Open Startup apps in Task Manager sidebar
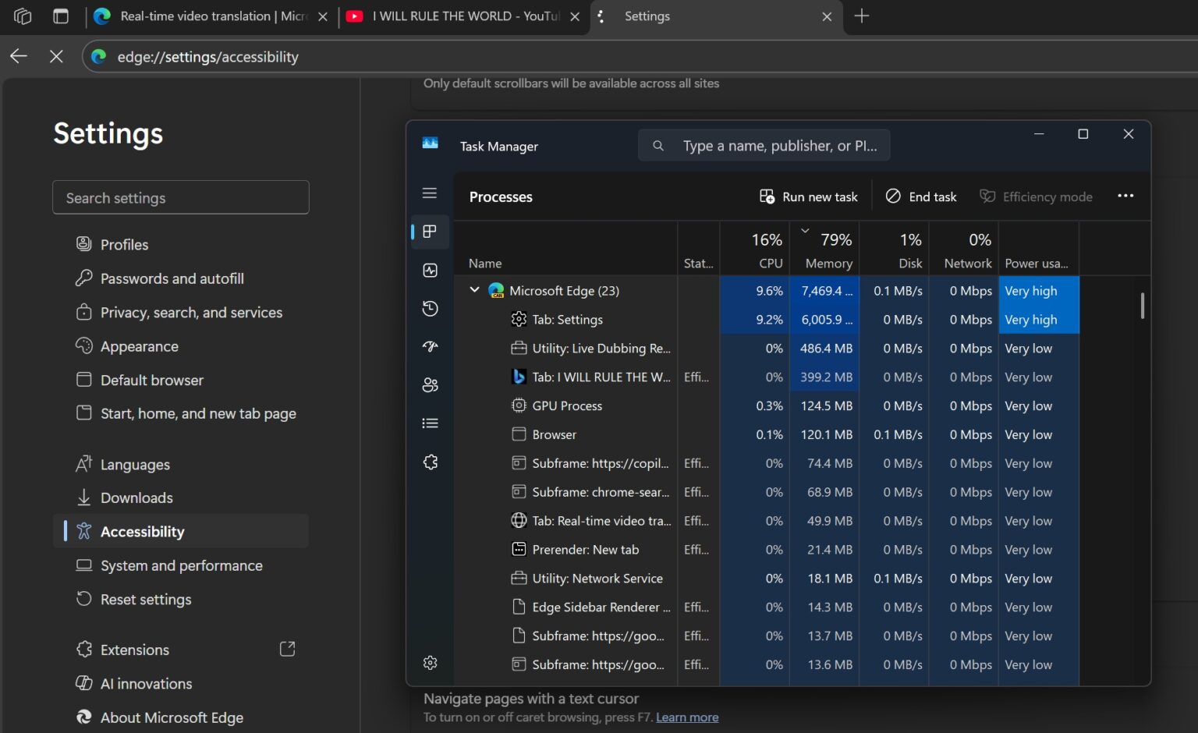 [x=430, y=346]
